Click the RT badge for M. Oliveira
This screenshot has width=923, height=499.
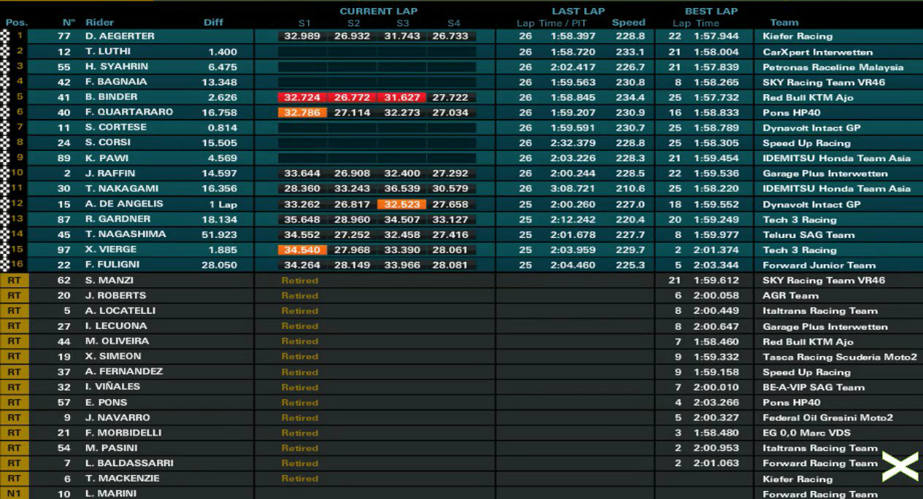(14, 341)
